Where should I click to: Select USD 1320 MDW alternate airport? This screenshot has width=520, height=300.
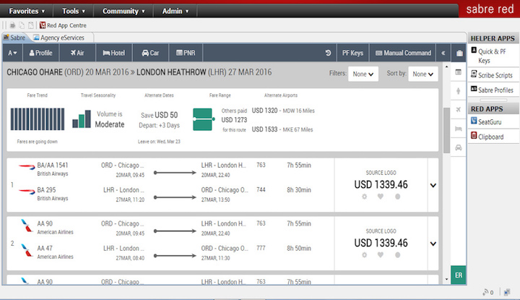pos(283,111)
